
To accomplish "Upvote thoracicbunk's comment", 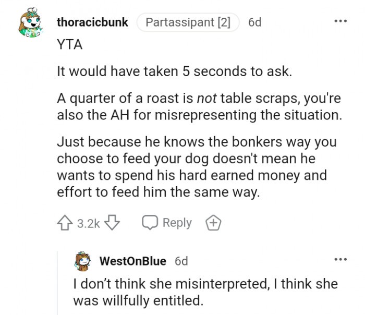I will tap(65, 223).
